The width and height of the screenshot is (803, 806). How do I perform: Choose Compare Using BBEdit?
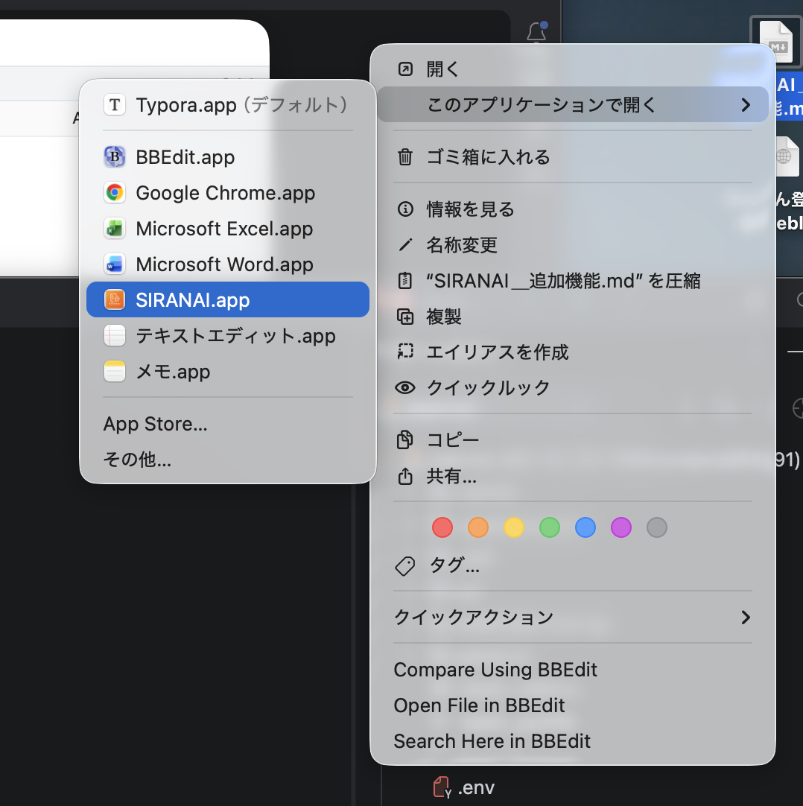(573, 670)
